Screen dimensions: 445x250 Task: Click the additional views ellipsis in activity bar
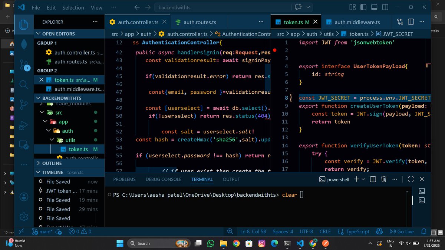pyautogui.click(x=24, y=165)
